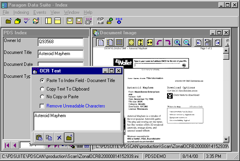Screen dimensions: 240x161
Task: Select the zone selection tool labeled OCR
Action: pos(79,21)
